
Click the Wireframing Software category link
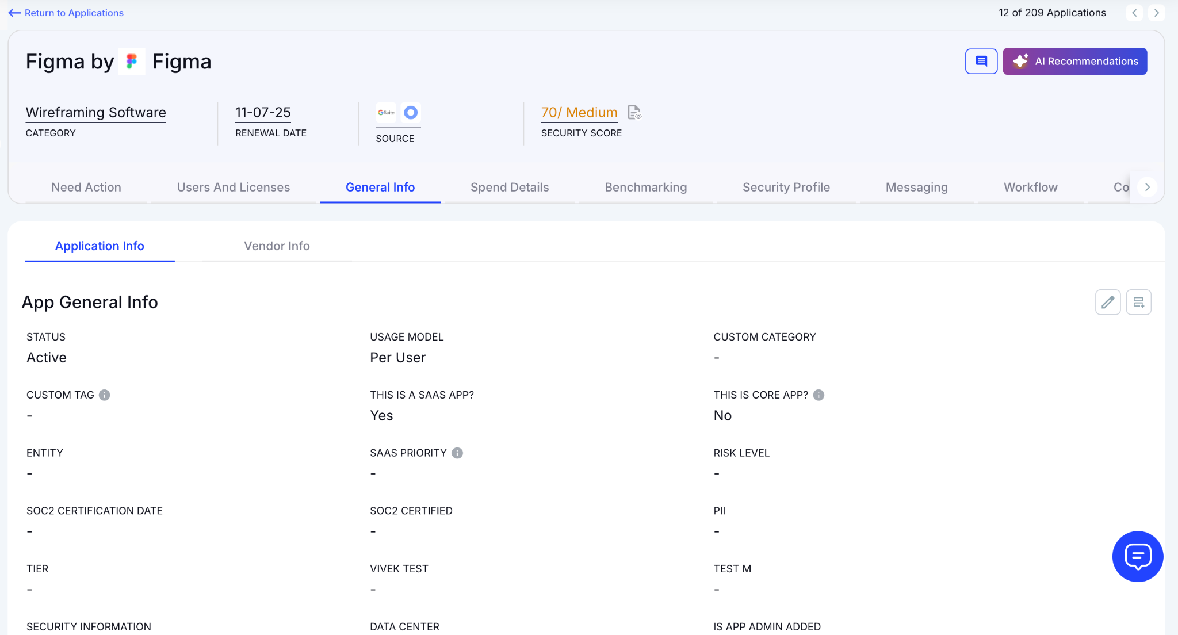tap(96, 112)
